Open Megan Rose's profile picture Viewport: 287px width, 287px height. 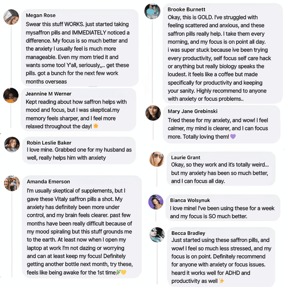[11, 17]
